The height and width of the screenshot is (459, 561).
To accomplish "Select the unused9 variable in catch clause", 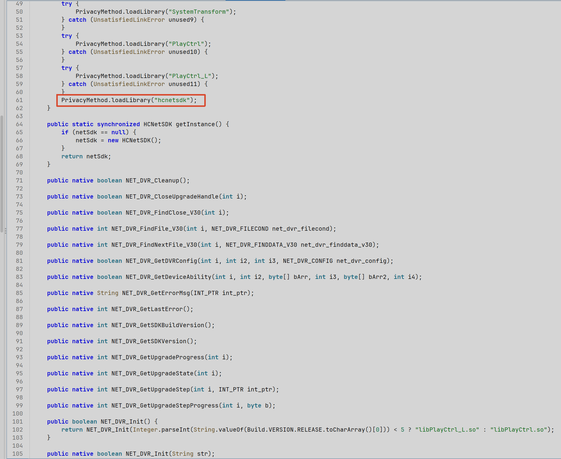I will tap(181, 20).
